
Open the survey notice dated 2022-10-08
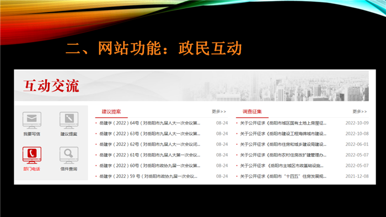pos(283,134)
